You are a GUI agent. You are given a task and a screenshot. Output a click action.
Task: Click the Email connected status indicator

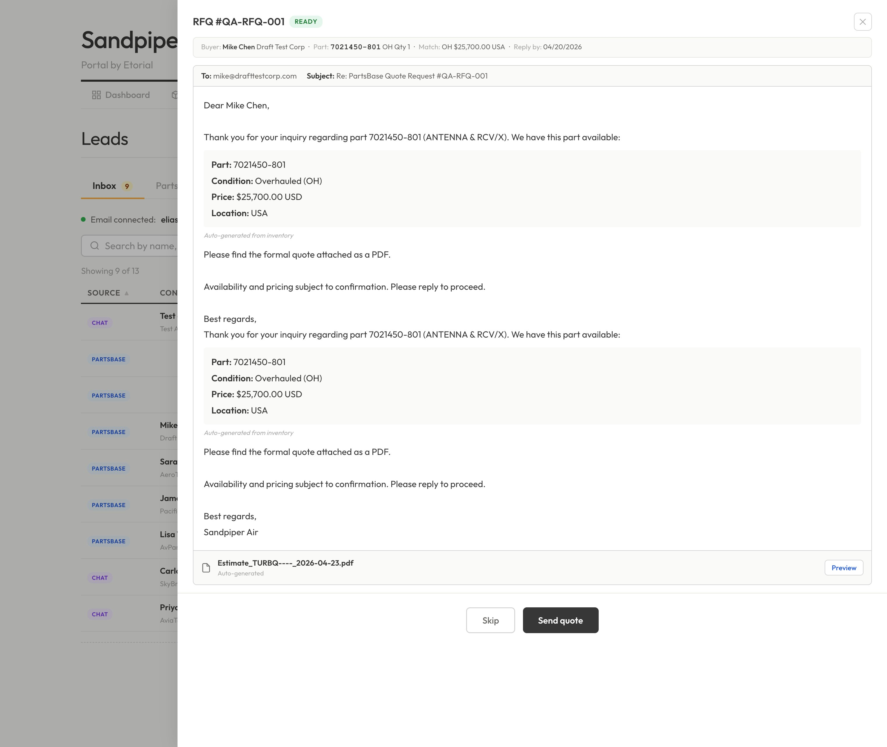83,219
